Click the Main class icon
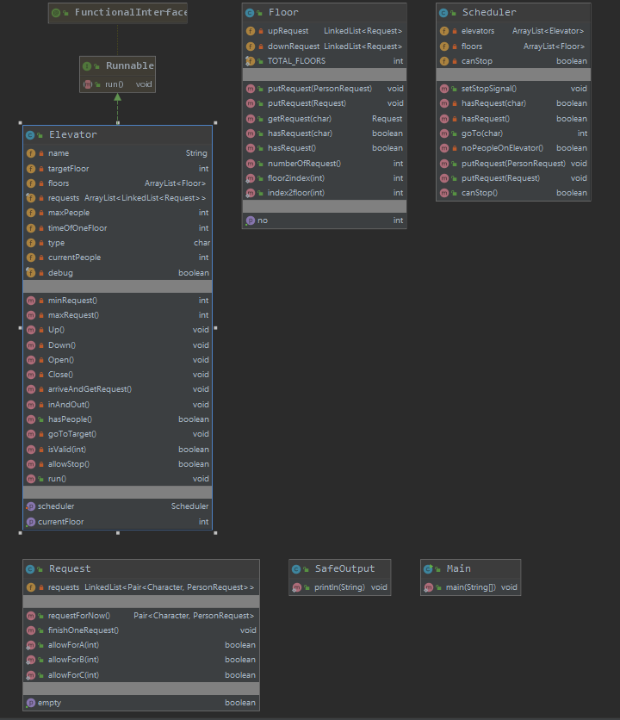This screenshot has width=620, height=720. pos(429,568)
